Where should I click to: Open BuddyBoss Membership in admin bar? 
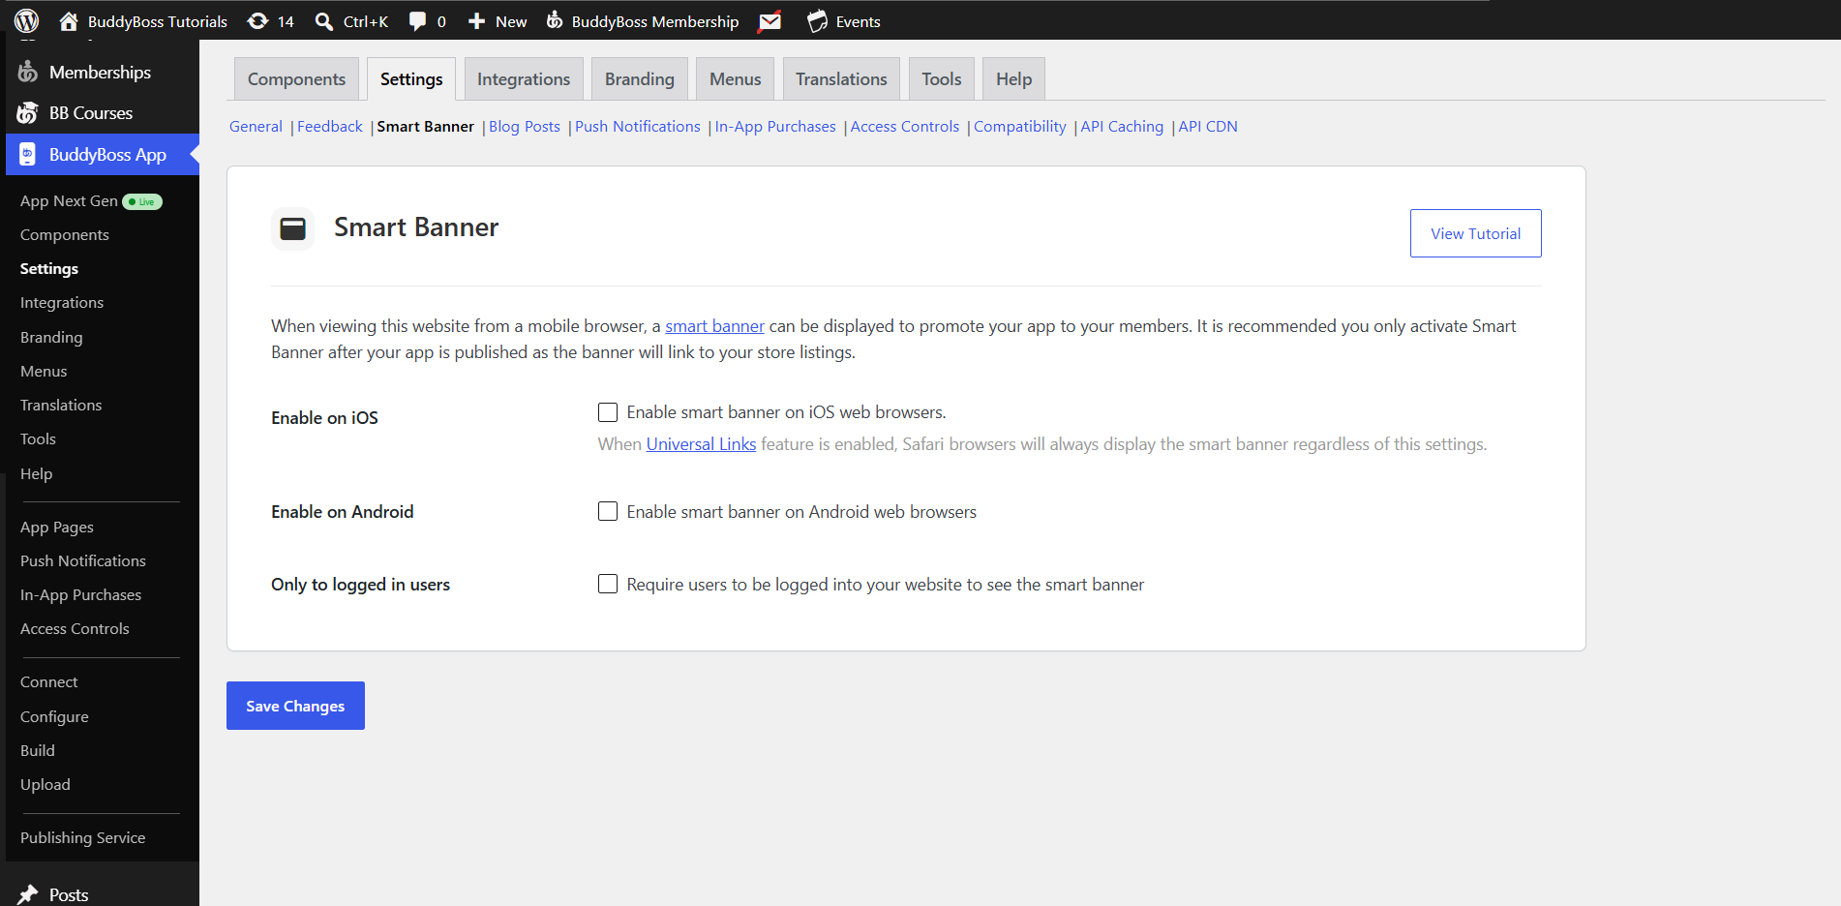[643, 21]
